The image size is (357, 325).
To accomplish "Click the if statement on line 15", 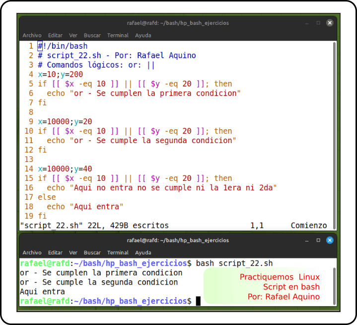I will coord(135,178).
